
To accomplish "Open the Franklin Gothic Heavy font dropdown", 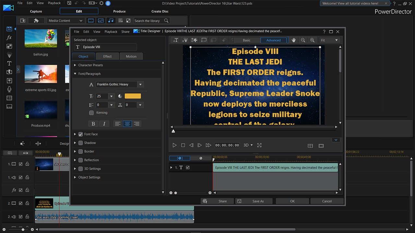I will tap(140, 84).
